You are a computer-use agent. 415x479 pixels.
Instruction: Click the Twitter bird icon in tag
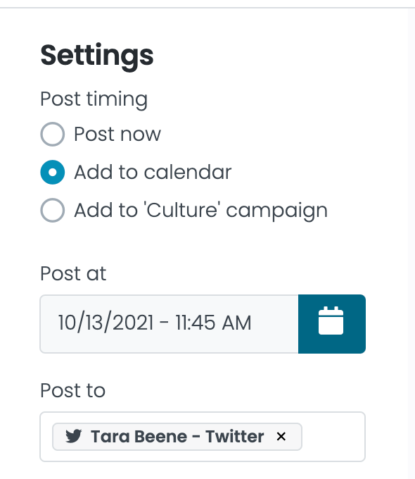click(74, 436)
